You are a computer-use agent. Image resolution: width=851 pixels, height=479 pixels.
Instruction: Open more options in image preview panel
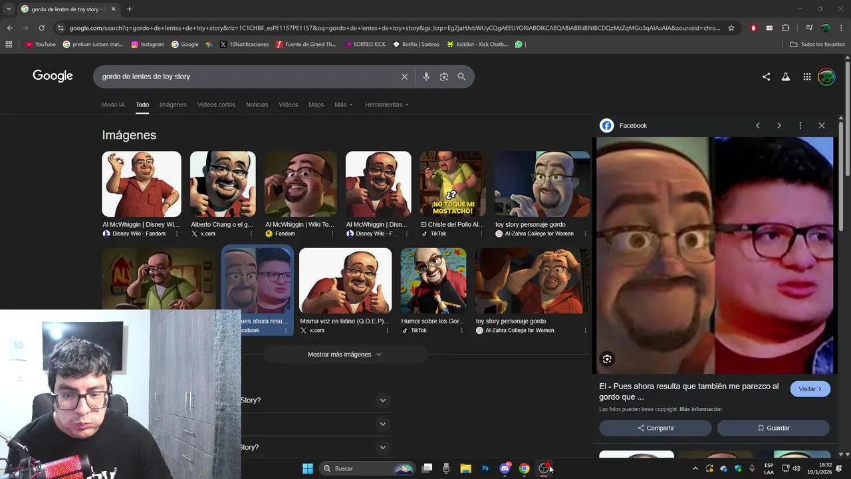[x=800, y=126]
